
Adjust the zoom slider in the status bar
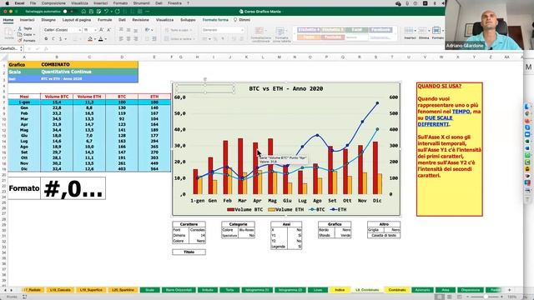(x=485, y=297)
